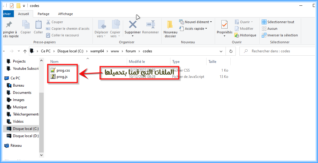The image size is (318, 163).
Task: Click Ouvrir in the ribbon
Action: coord(244,22)
